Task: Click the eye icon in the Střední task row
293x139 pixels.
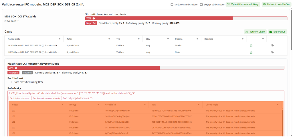Action: (x=272, y=45)
